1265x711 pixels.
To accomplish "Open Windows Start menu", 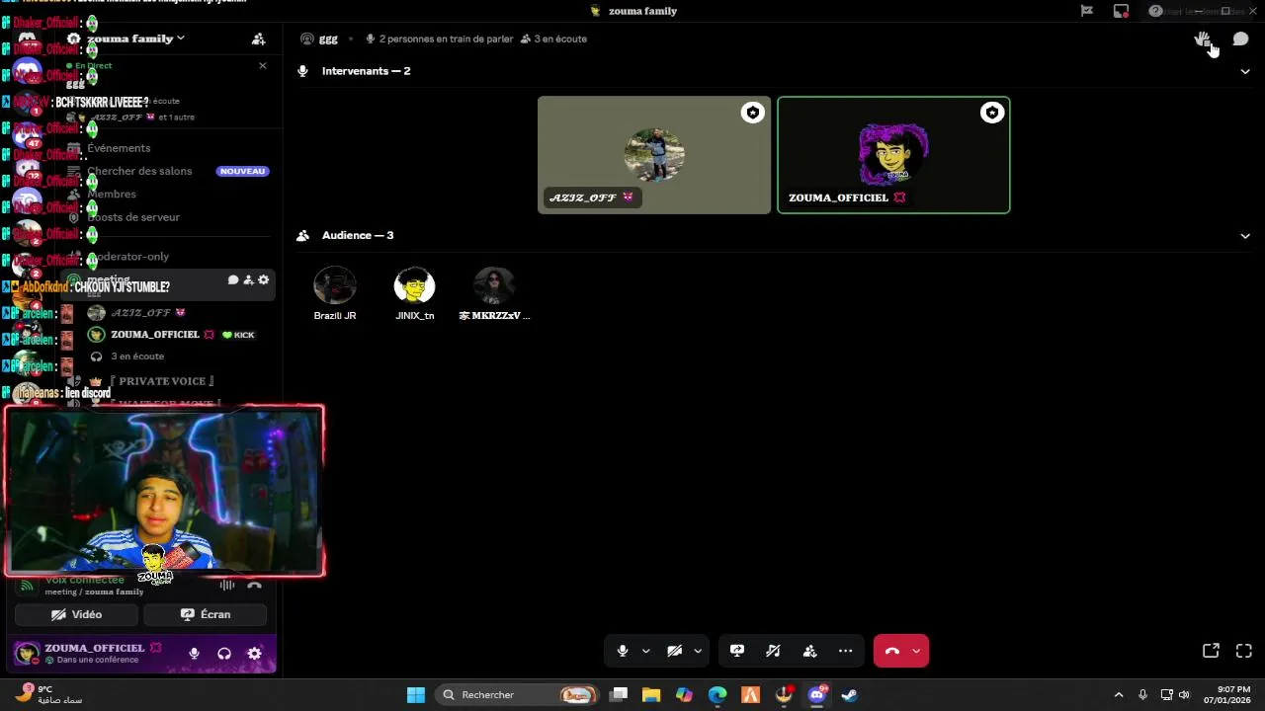I will (416, 695).
